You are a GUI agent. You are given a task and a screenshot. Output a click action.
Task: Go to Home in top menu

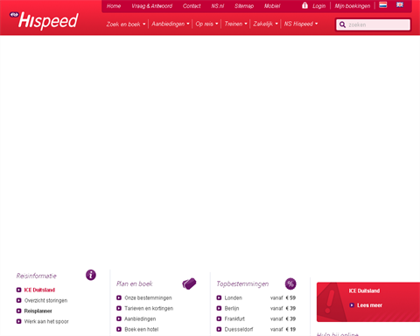[114, 6]
